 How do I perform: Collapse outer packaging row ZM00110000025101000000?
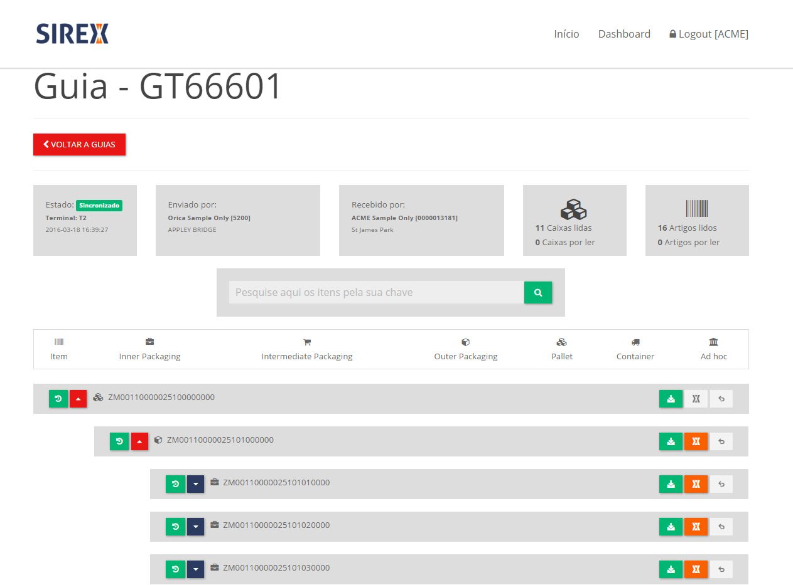(139, 441)
